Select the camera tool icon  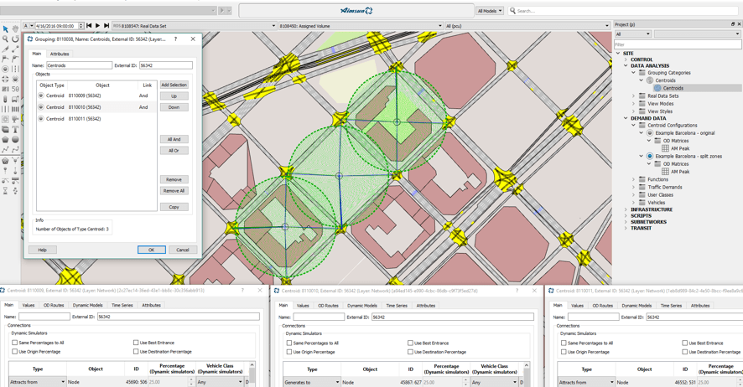pos(15,119)
